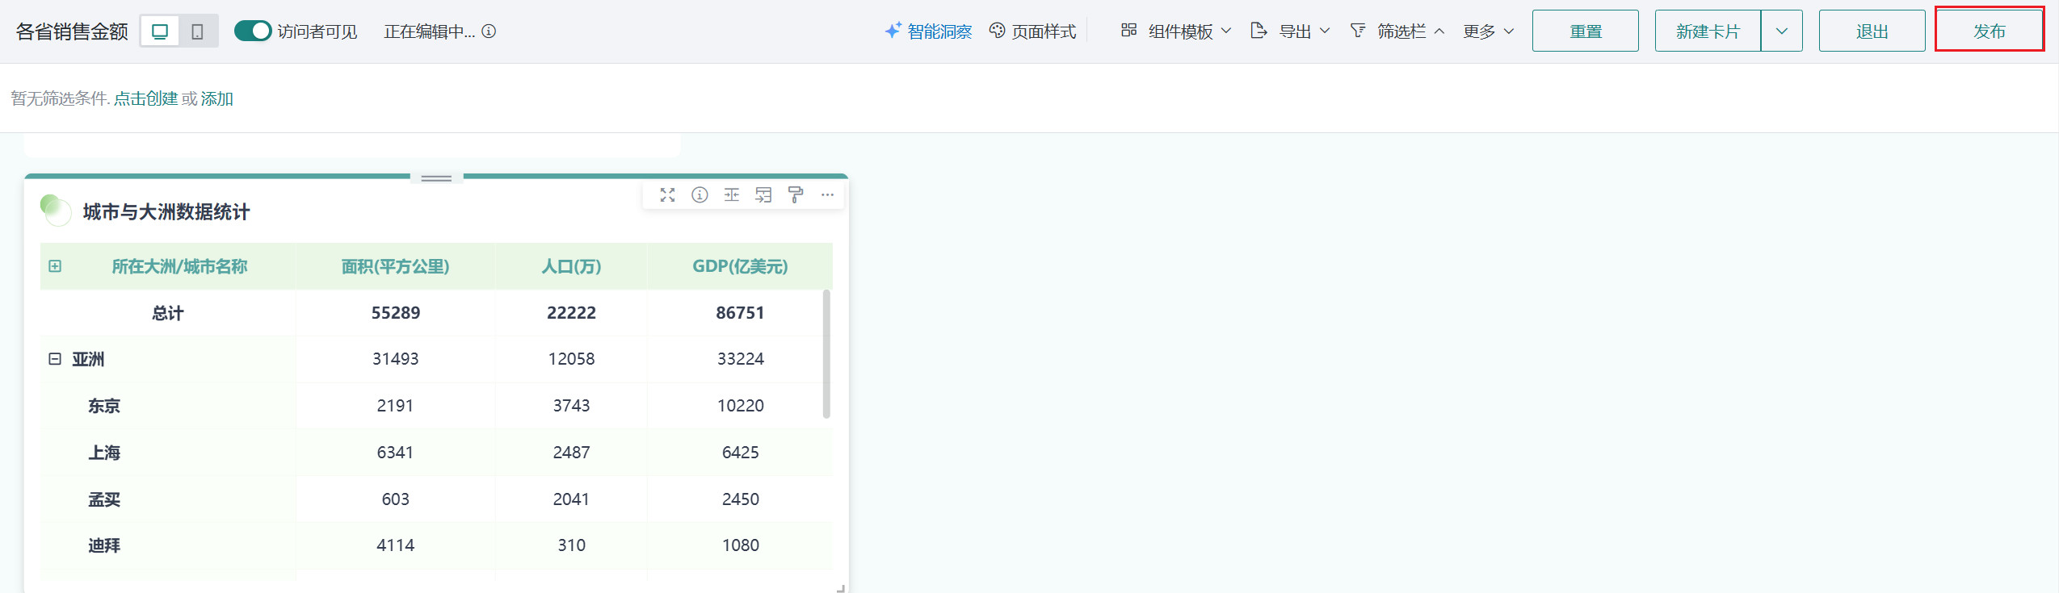Click the 点击创建 filter link
This screenshot has height=593, width=2059.
(x=145, y=98)
